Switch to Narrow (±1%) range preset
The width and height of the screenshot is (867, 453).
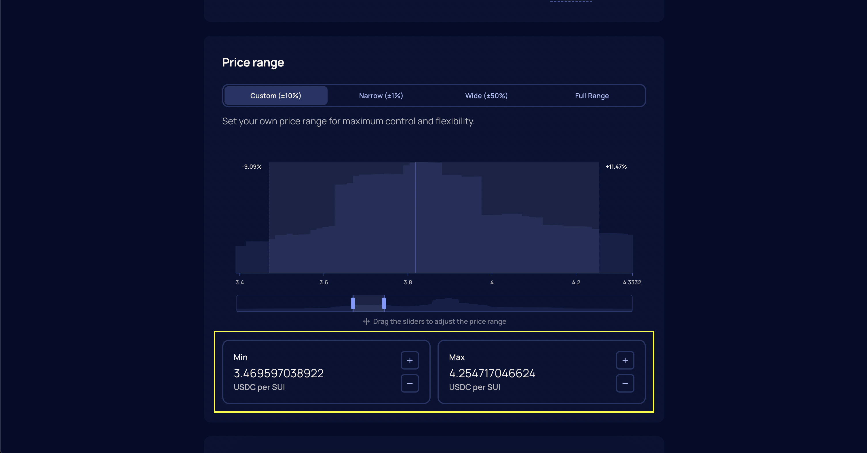tap(381, 96)
